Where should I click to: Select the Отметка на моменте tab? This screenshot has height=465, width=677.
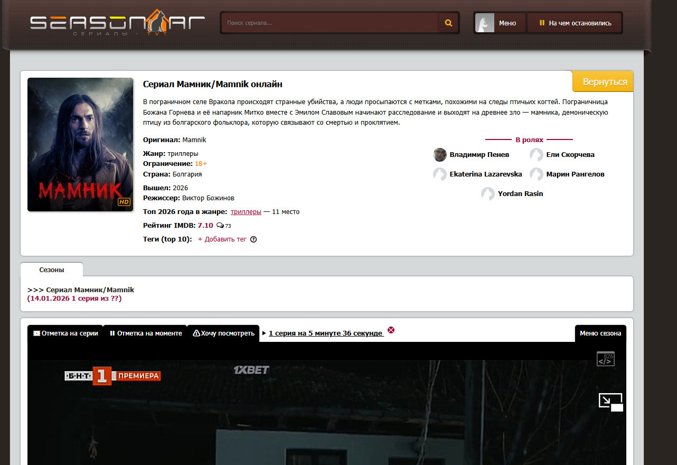(145, 333)
